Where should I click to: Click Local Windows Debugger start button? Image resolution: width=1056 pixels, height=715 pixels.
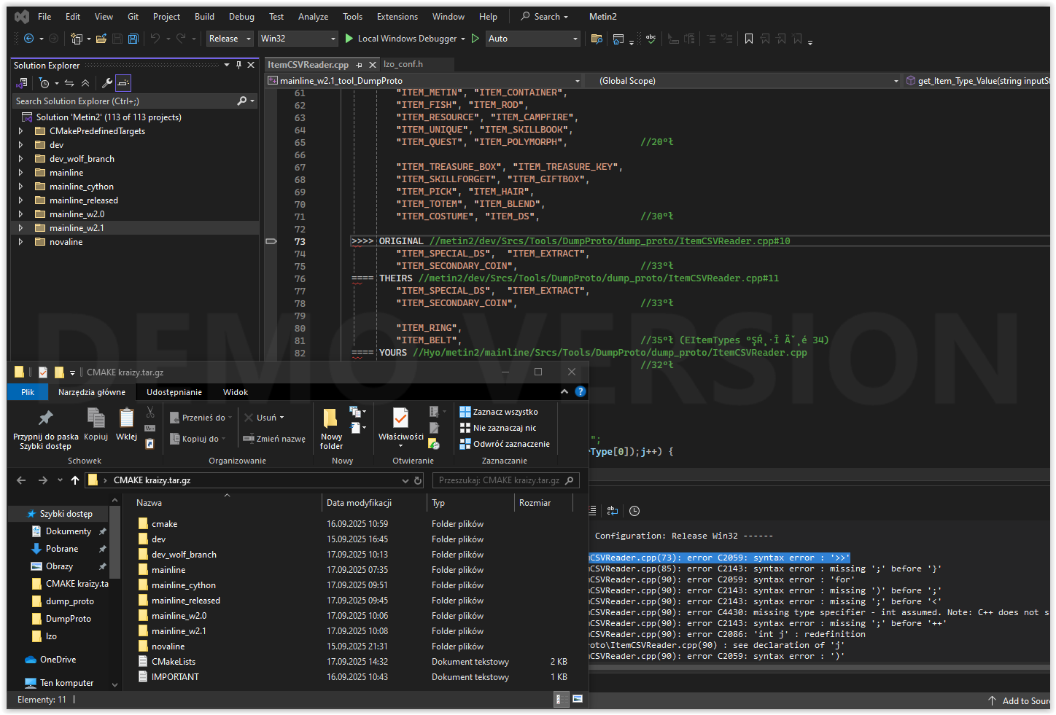tap(405, 39)
